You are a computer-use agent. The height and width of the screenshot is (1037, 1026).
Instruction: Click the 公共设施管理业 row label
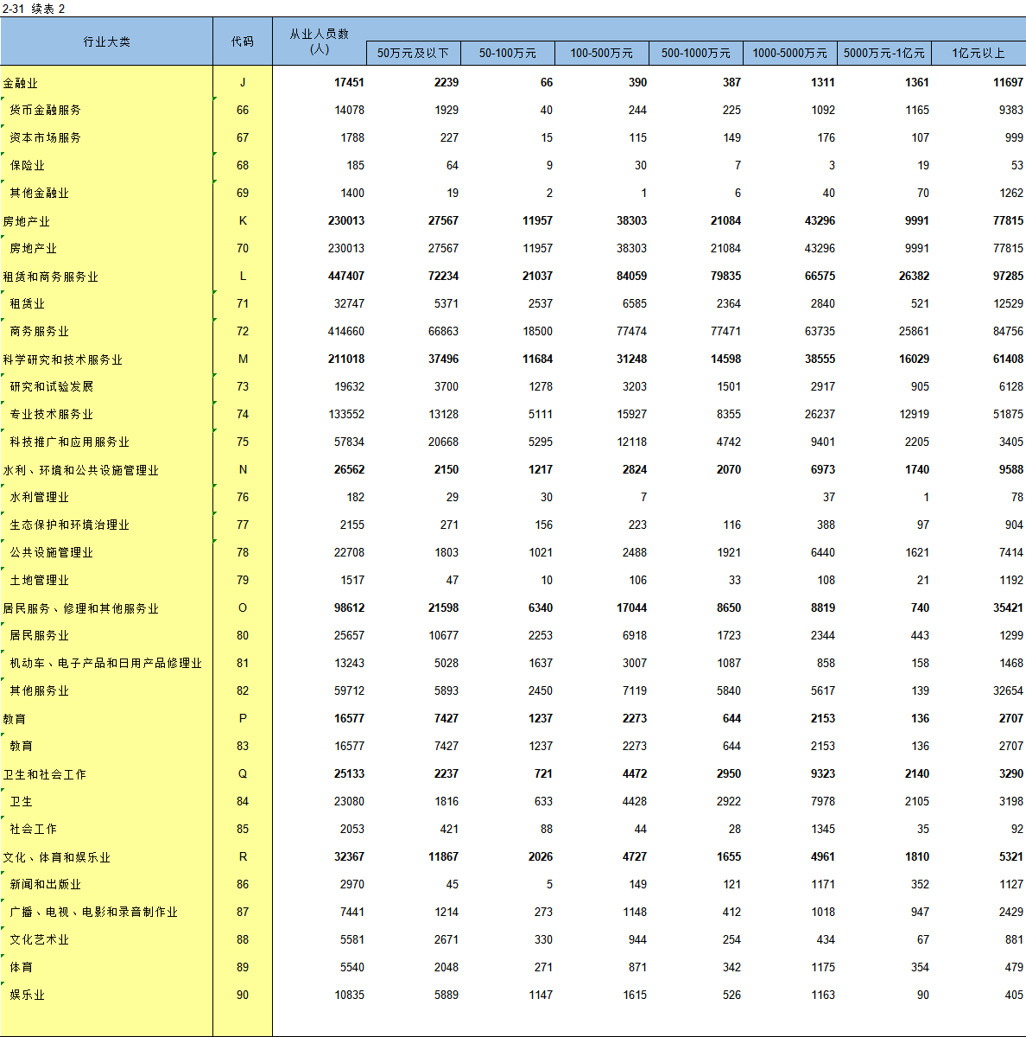pyautogui.click(x=51, y=553)
